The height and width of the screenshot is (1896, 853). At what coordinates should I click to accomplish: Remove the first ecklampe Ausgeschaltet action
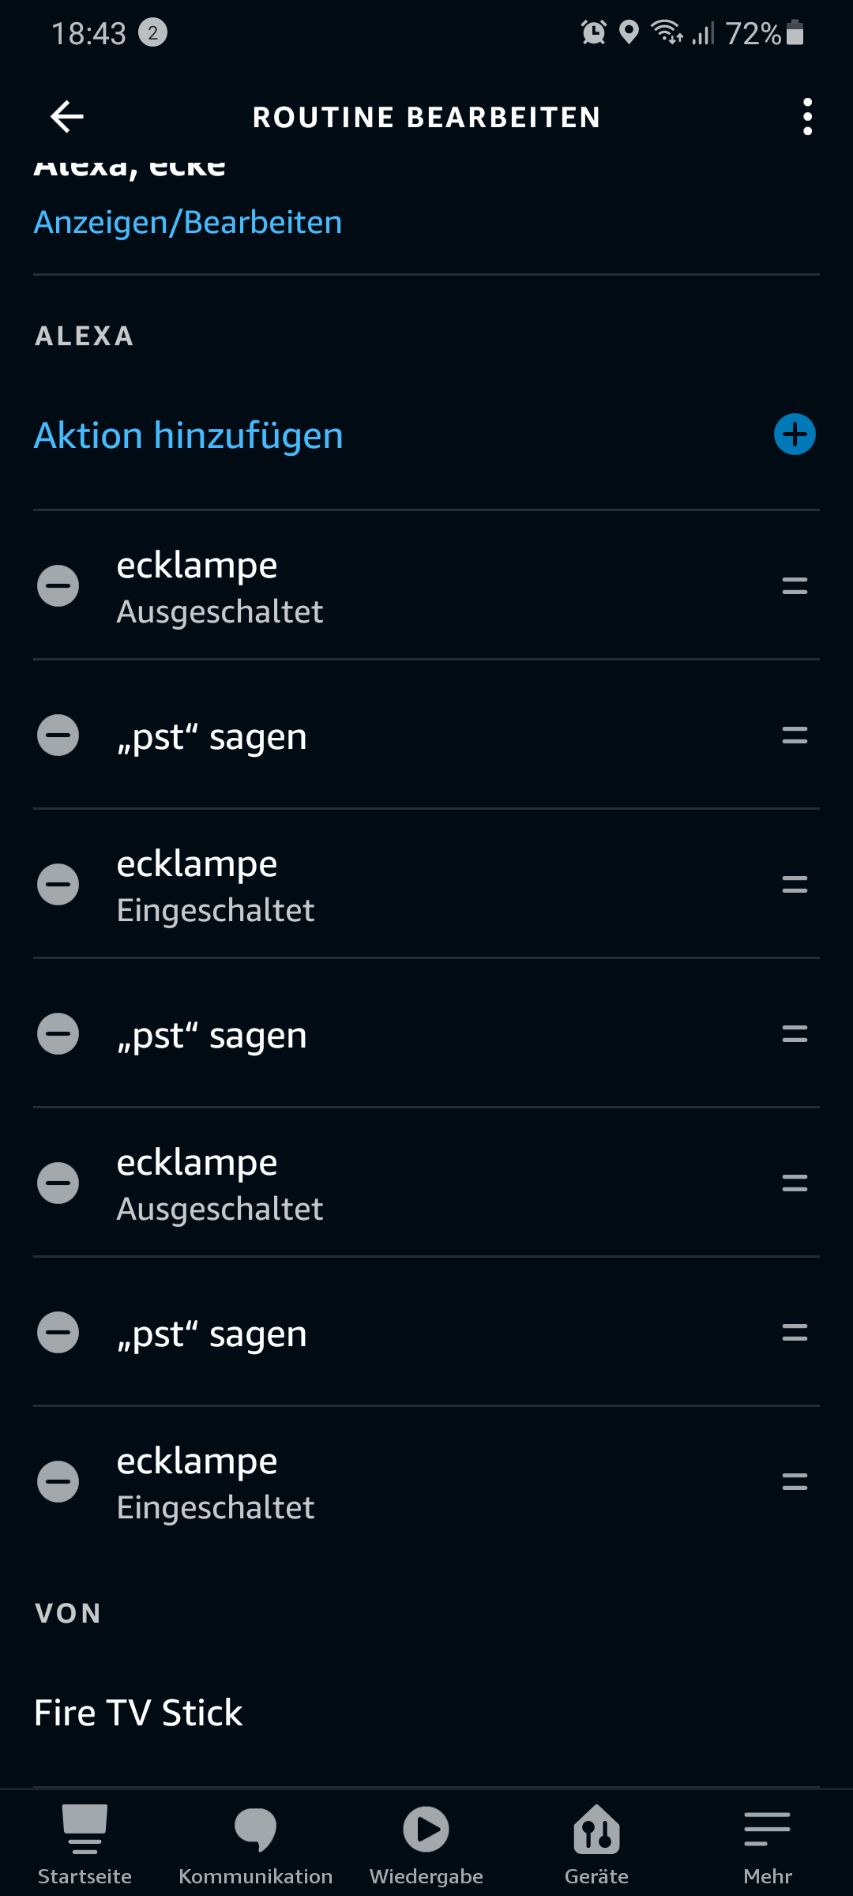58,586
